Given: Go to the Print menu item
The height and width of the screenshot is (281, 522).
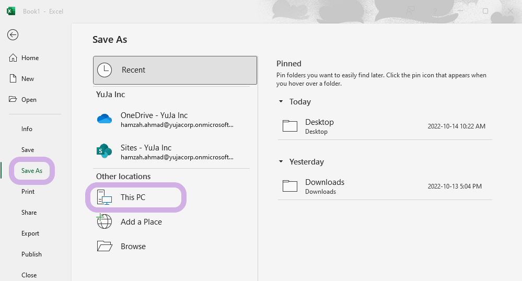Looking at the screenshot, I should pyautogui.click(x=28, y=192).
